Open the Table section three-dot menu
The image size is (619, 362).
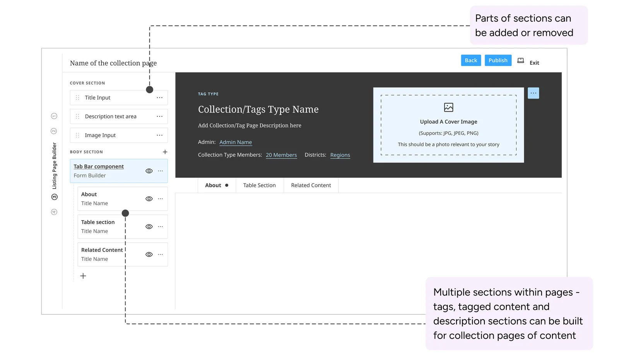160,226
